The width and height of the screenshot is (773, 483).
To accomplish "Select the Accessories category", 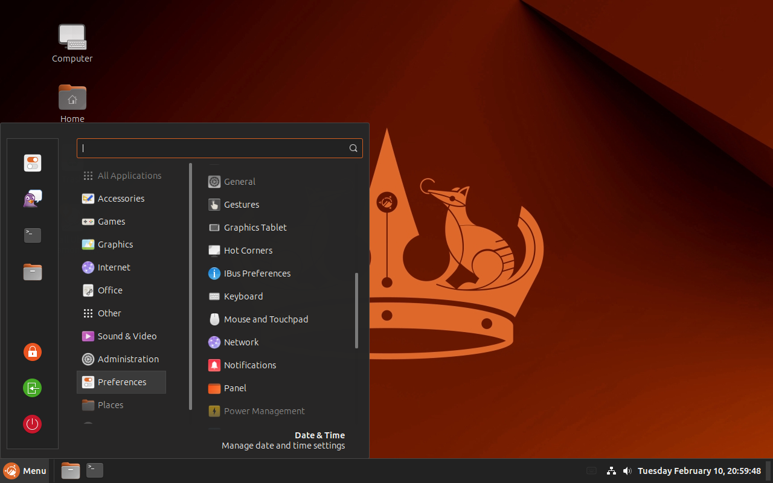I will [121, 199].
